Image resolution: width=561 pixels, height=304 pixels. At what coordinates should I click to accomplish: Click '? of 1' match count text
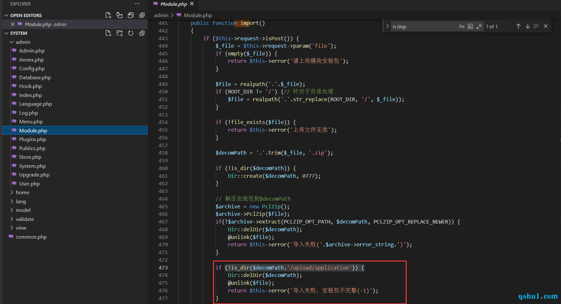tap(492, 26)
